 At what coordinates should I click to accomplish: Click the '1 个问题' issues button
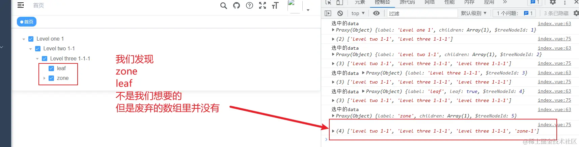(515, 13)
